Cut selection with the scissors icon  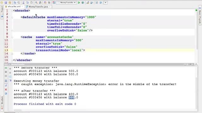tap(23, 3)
